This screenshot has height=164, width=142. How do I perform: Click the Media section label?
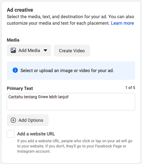pyautogui.click(x=13, y=40)
